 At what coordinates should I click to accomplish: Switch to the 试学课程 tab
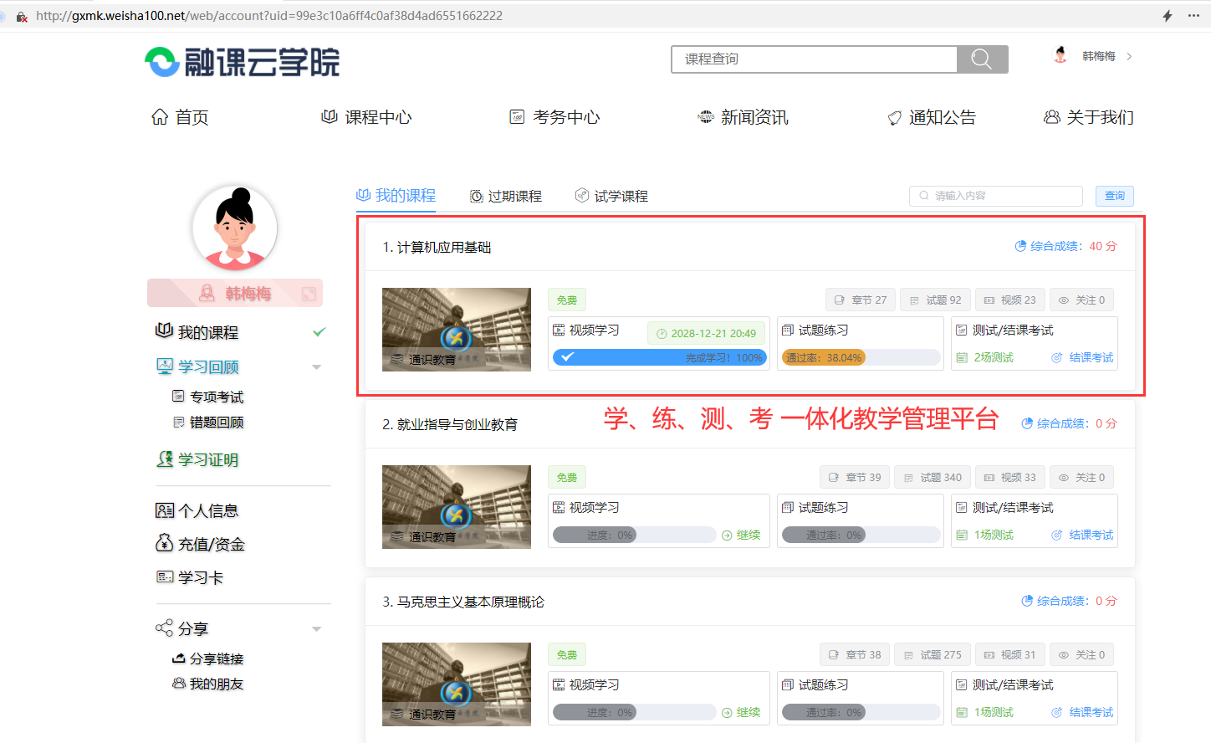point(611,196)
